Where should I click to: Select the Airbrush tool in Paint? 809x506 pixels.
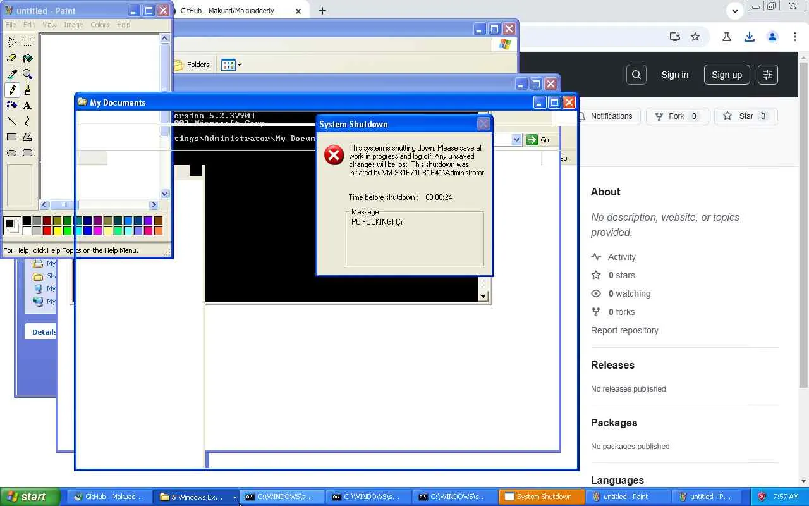(x=12, y=106)
